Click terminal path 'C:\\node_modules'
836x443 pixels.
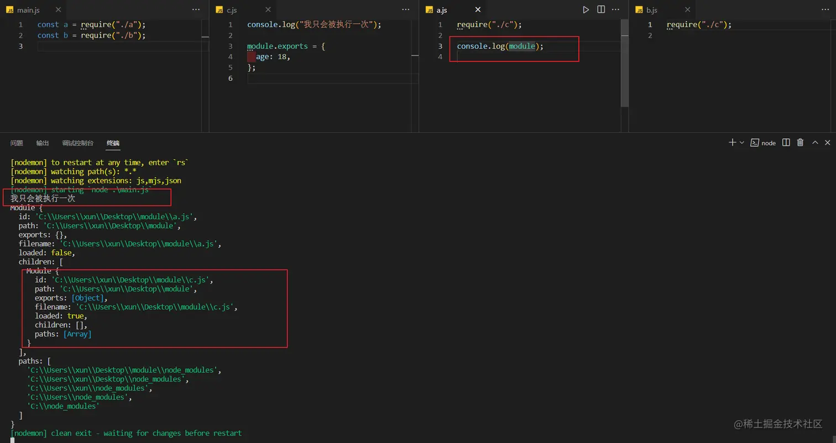click(x=63, y=406)
